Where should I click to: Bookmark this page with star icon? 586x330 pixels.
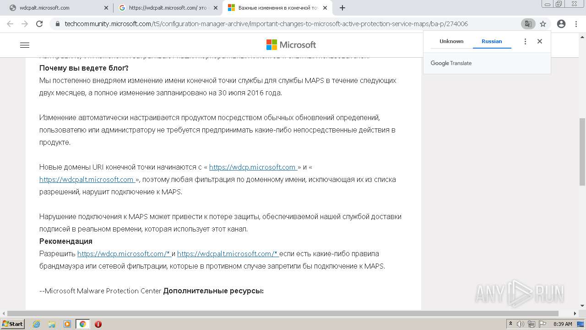click(543, 24)
